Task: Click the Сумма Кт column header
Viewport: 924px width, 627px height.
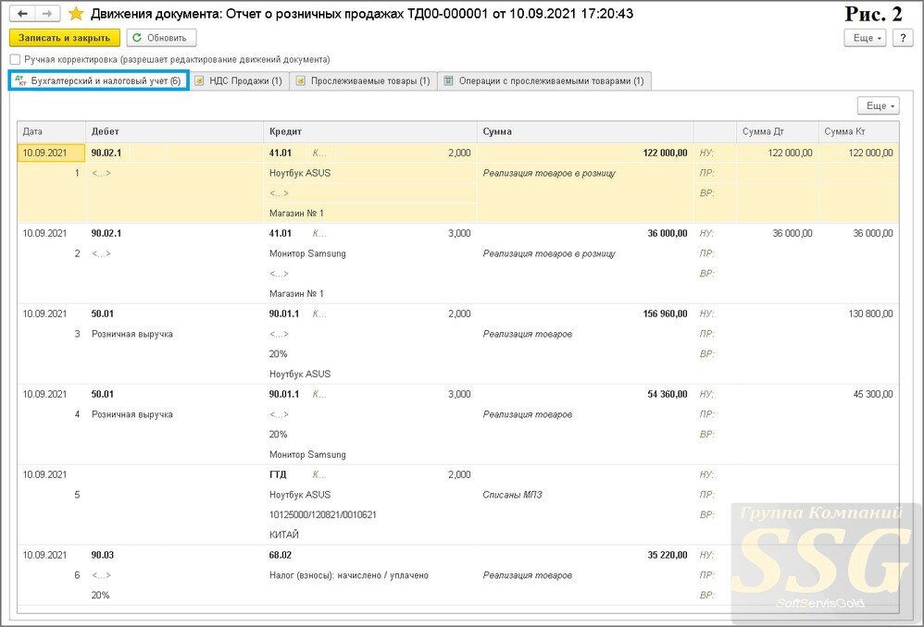Action: (858, 132)
